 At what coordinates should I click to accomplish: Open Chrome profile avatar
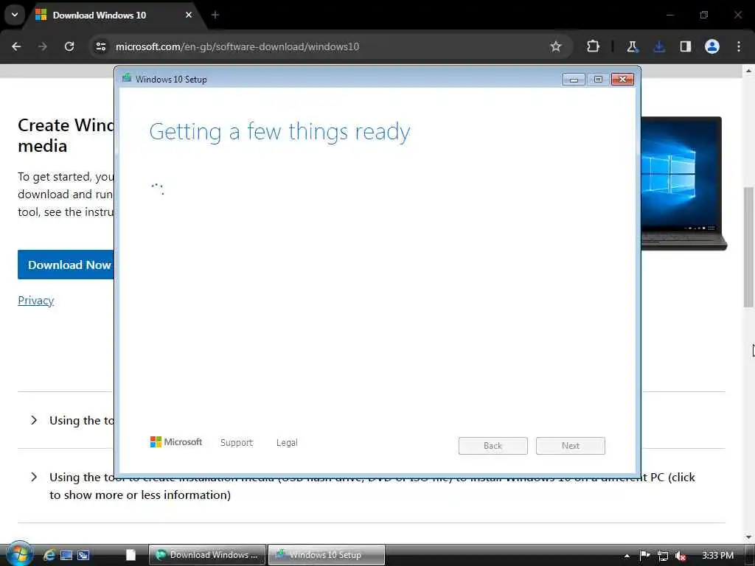coord(712,46)
